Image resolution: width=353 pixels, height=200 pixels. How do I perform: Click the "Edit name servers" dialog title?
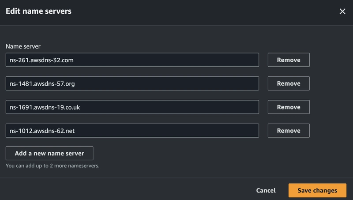point(38,11)
